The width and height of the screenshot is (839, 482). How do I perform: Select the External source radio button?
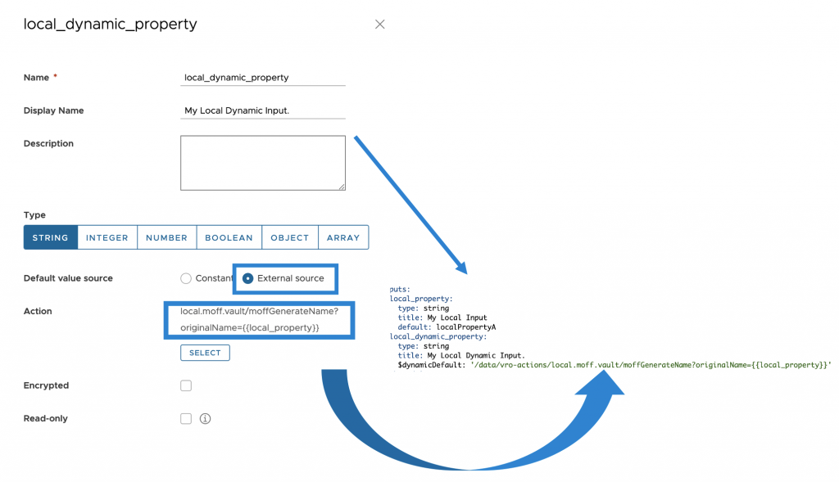tap(247, 278)
